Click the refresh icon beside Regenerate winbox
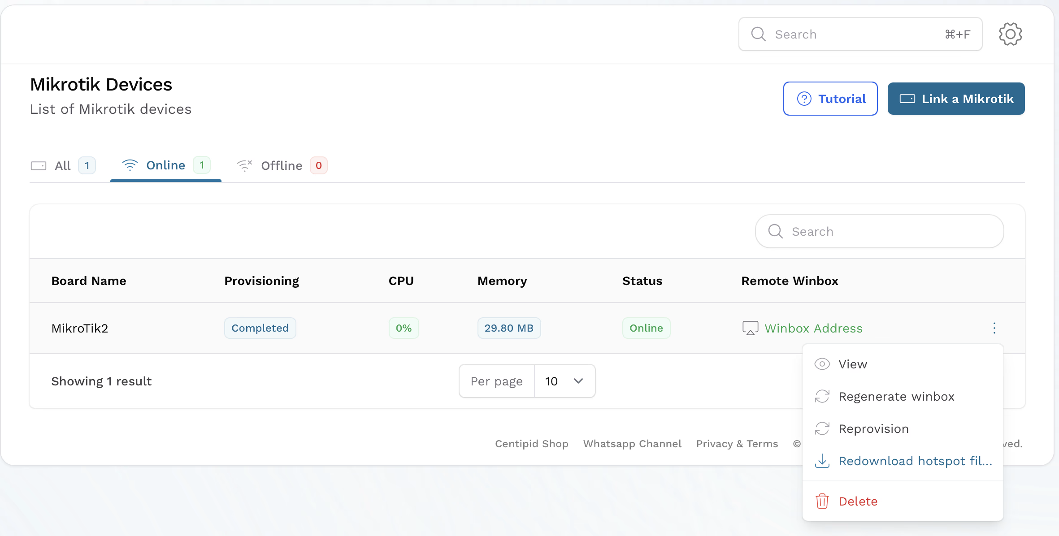1059x536 pixels. click(x=822, y=396)
